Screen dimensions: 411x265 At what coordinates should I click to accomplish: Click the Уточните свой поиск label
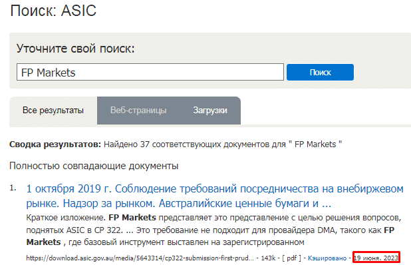[x=76, y=49]
